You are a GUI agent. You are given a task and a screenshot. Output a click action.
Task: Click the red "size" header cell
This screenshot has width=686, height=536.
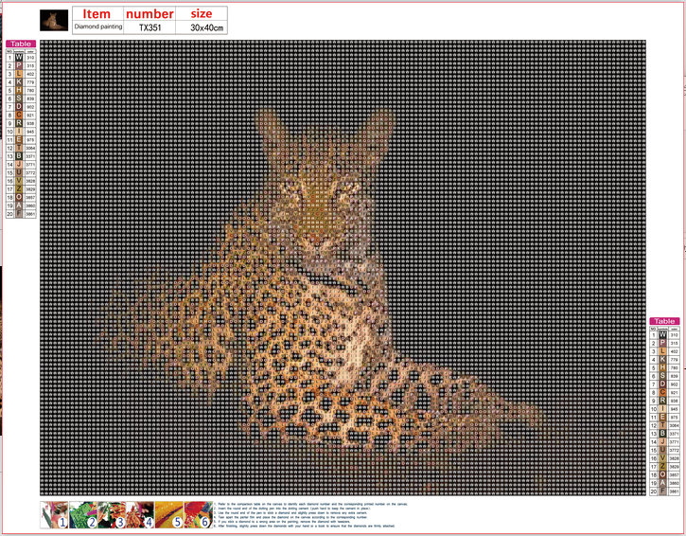tap(202, 14)
